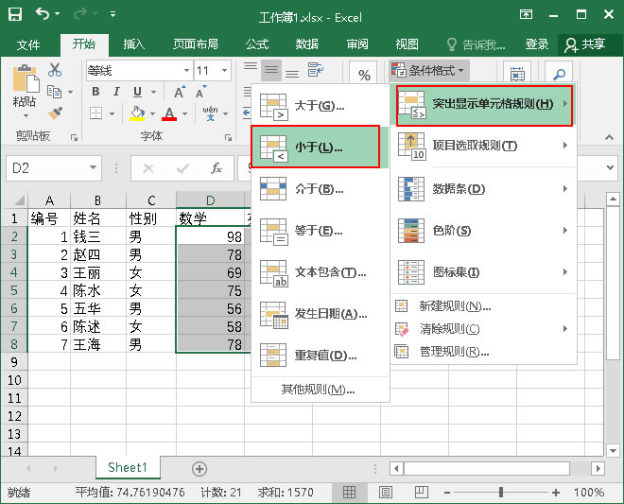Image resolution: width=624 pixels, height=504 pixels.
Task: Increase font size with large A
Action: tap(180, 92)
